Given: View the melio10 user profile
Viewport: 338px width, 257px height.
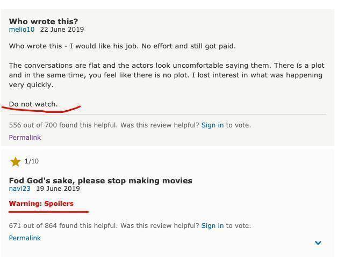Looking at the screenshot, I should tap(21, 30).
